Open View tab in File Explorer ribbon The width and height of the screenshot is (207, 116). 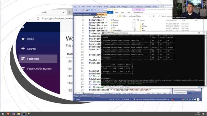[129, 13]
